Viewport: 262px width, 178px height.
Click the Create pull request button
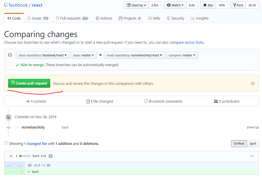(29, 83)
